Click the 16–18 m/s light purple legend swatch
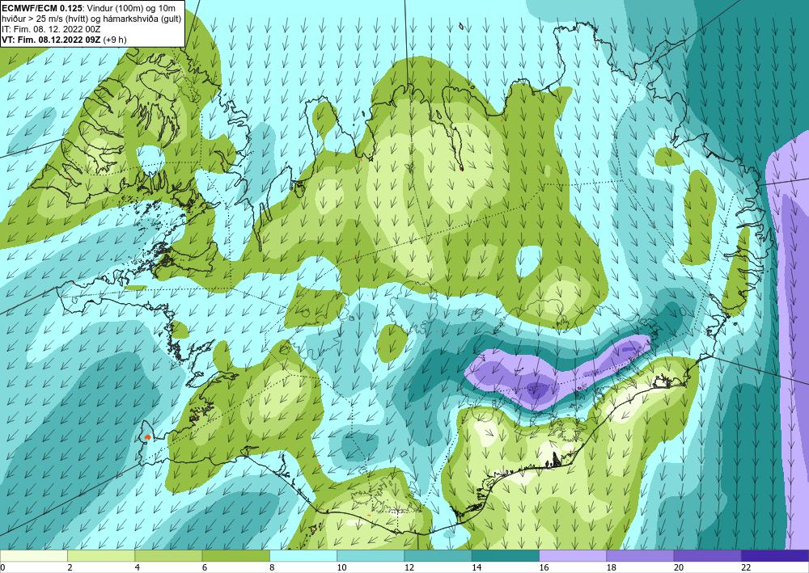Screen dimensions: 809x573 573,556
